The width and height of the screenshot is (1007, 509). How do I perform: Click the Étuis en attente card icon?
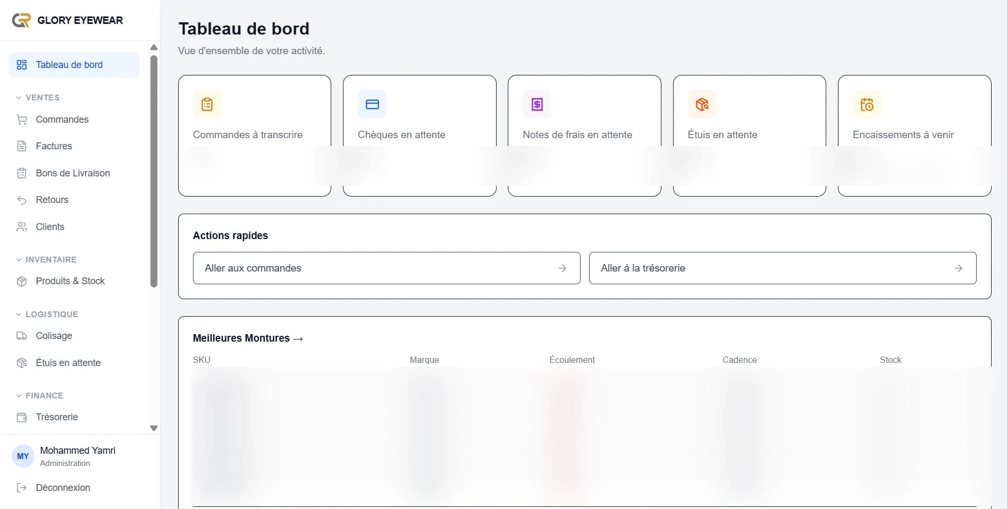tap(702, 104)
